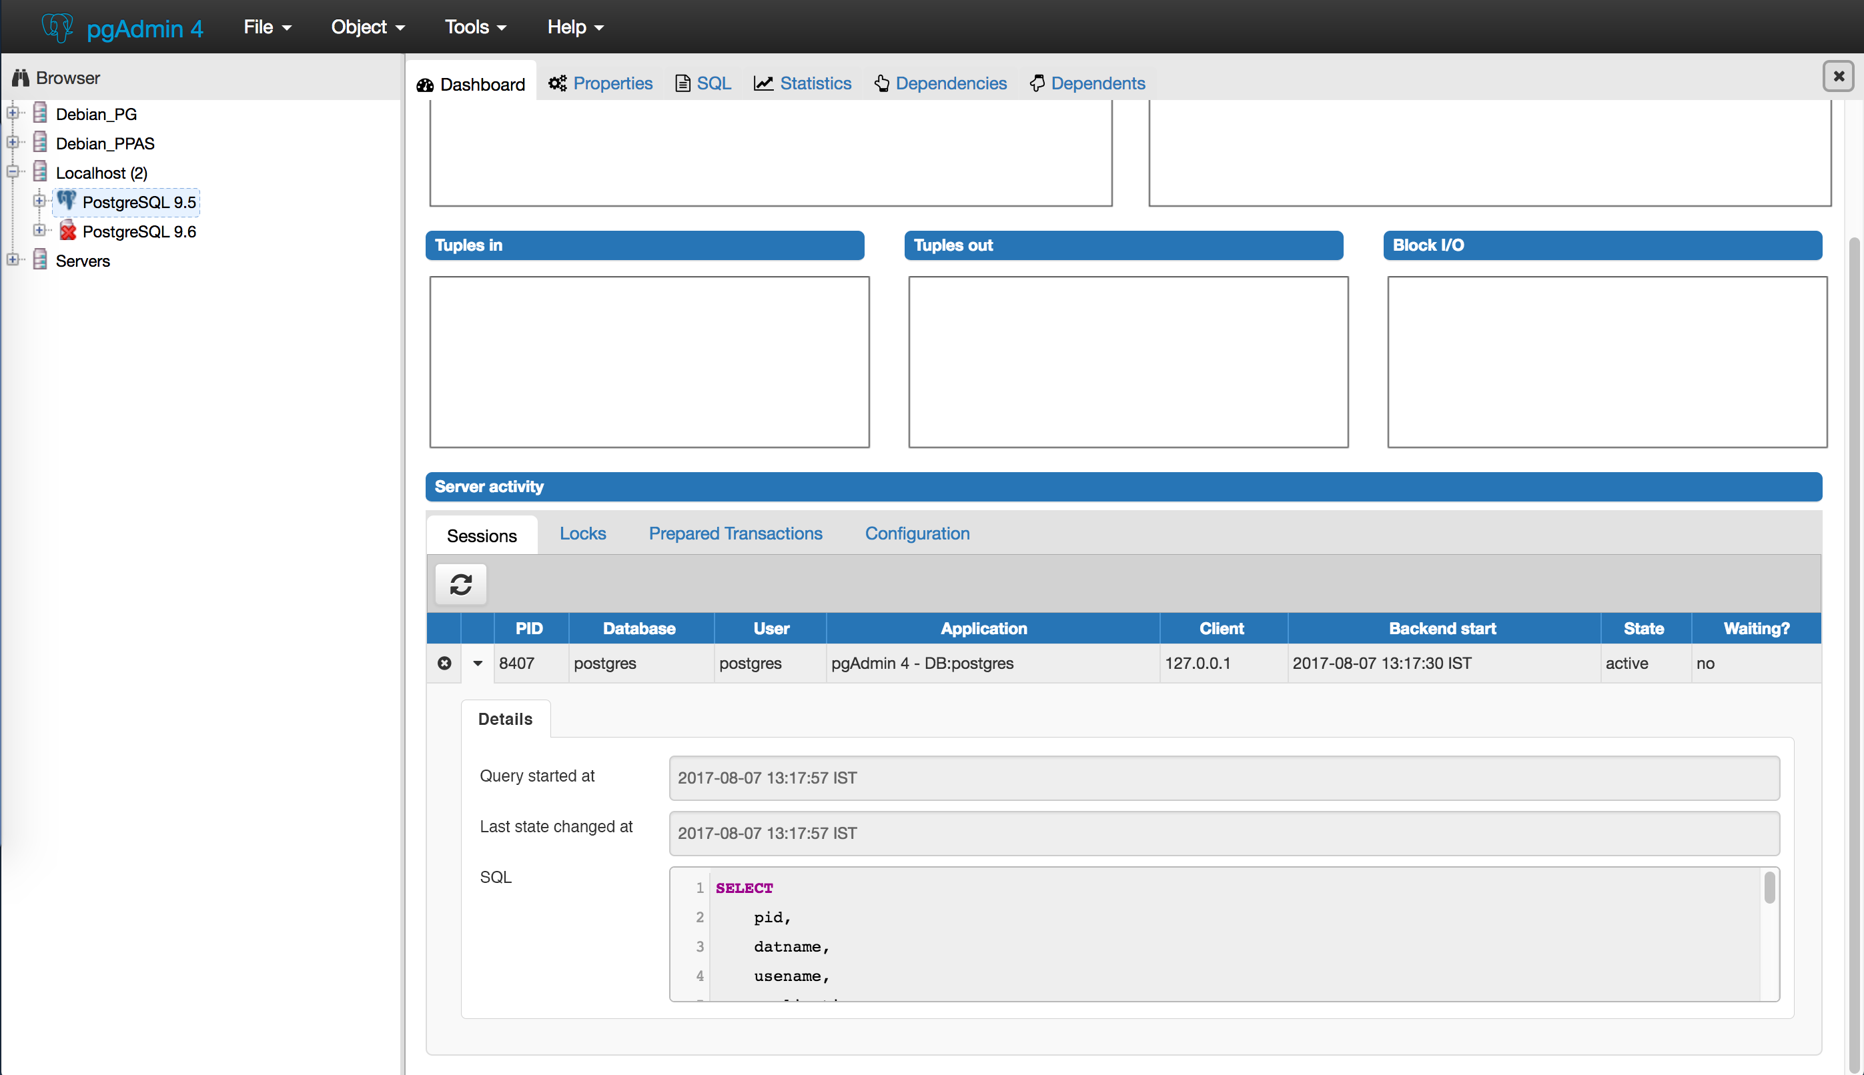This screenshot has height=1075, width=1864.
Task: Click the sessions refresh icon button
Action: click(x=460, y=585)
